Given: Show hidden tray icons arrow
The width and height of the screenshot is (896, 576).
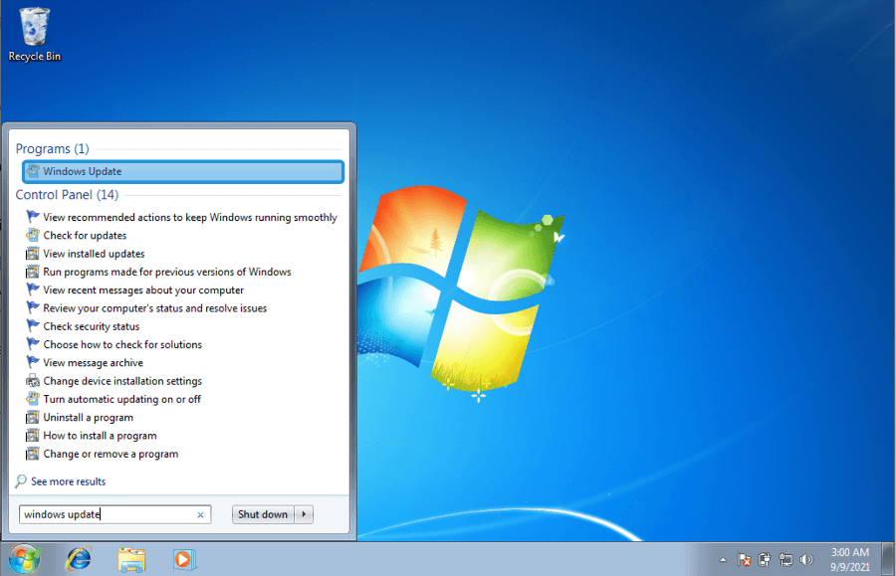Looking at the screenshot, I should pos(723,560).
